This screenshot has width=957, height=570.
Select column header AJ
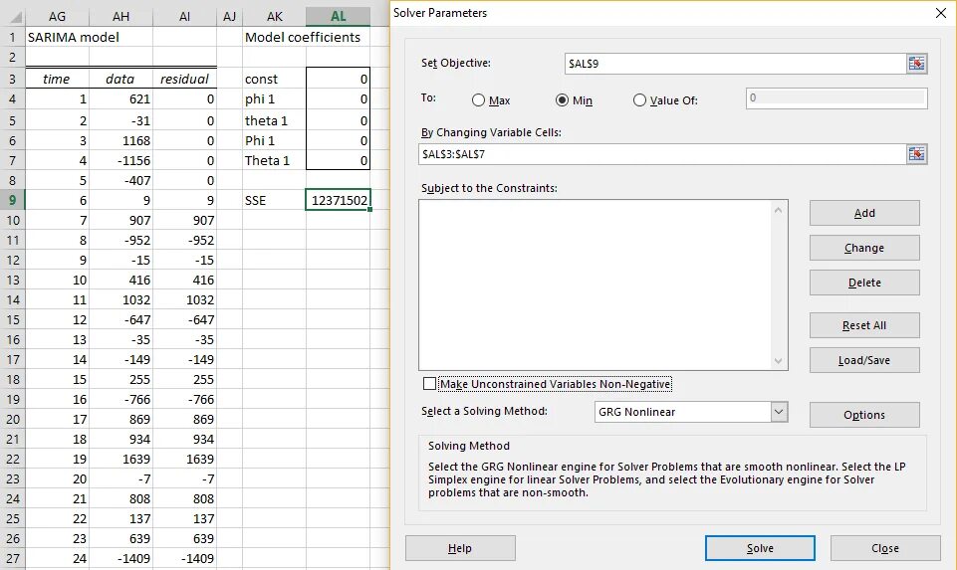tap(229, 17)
